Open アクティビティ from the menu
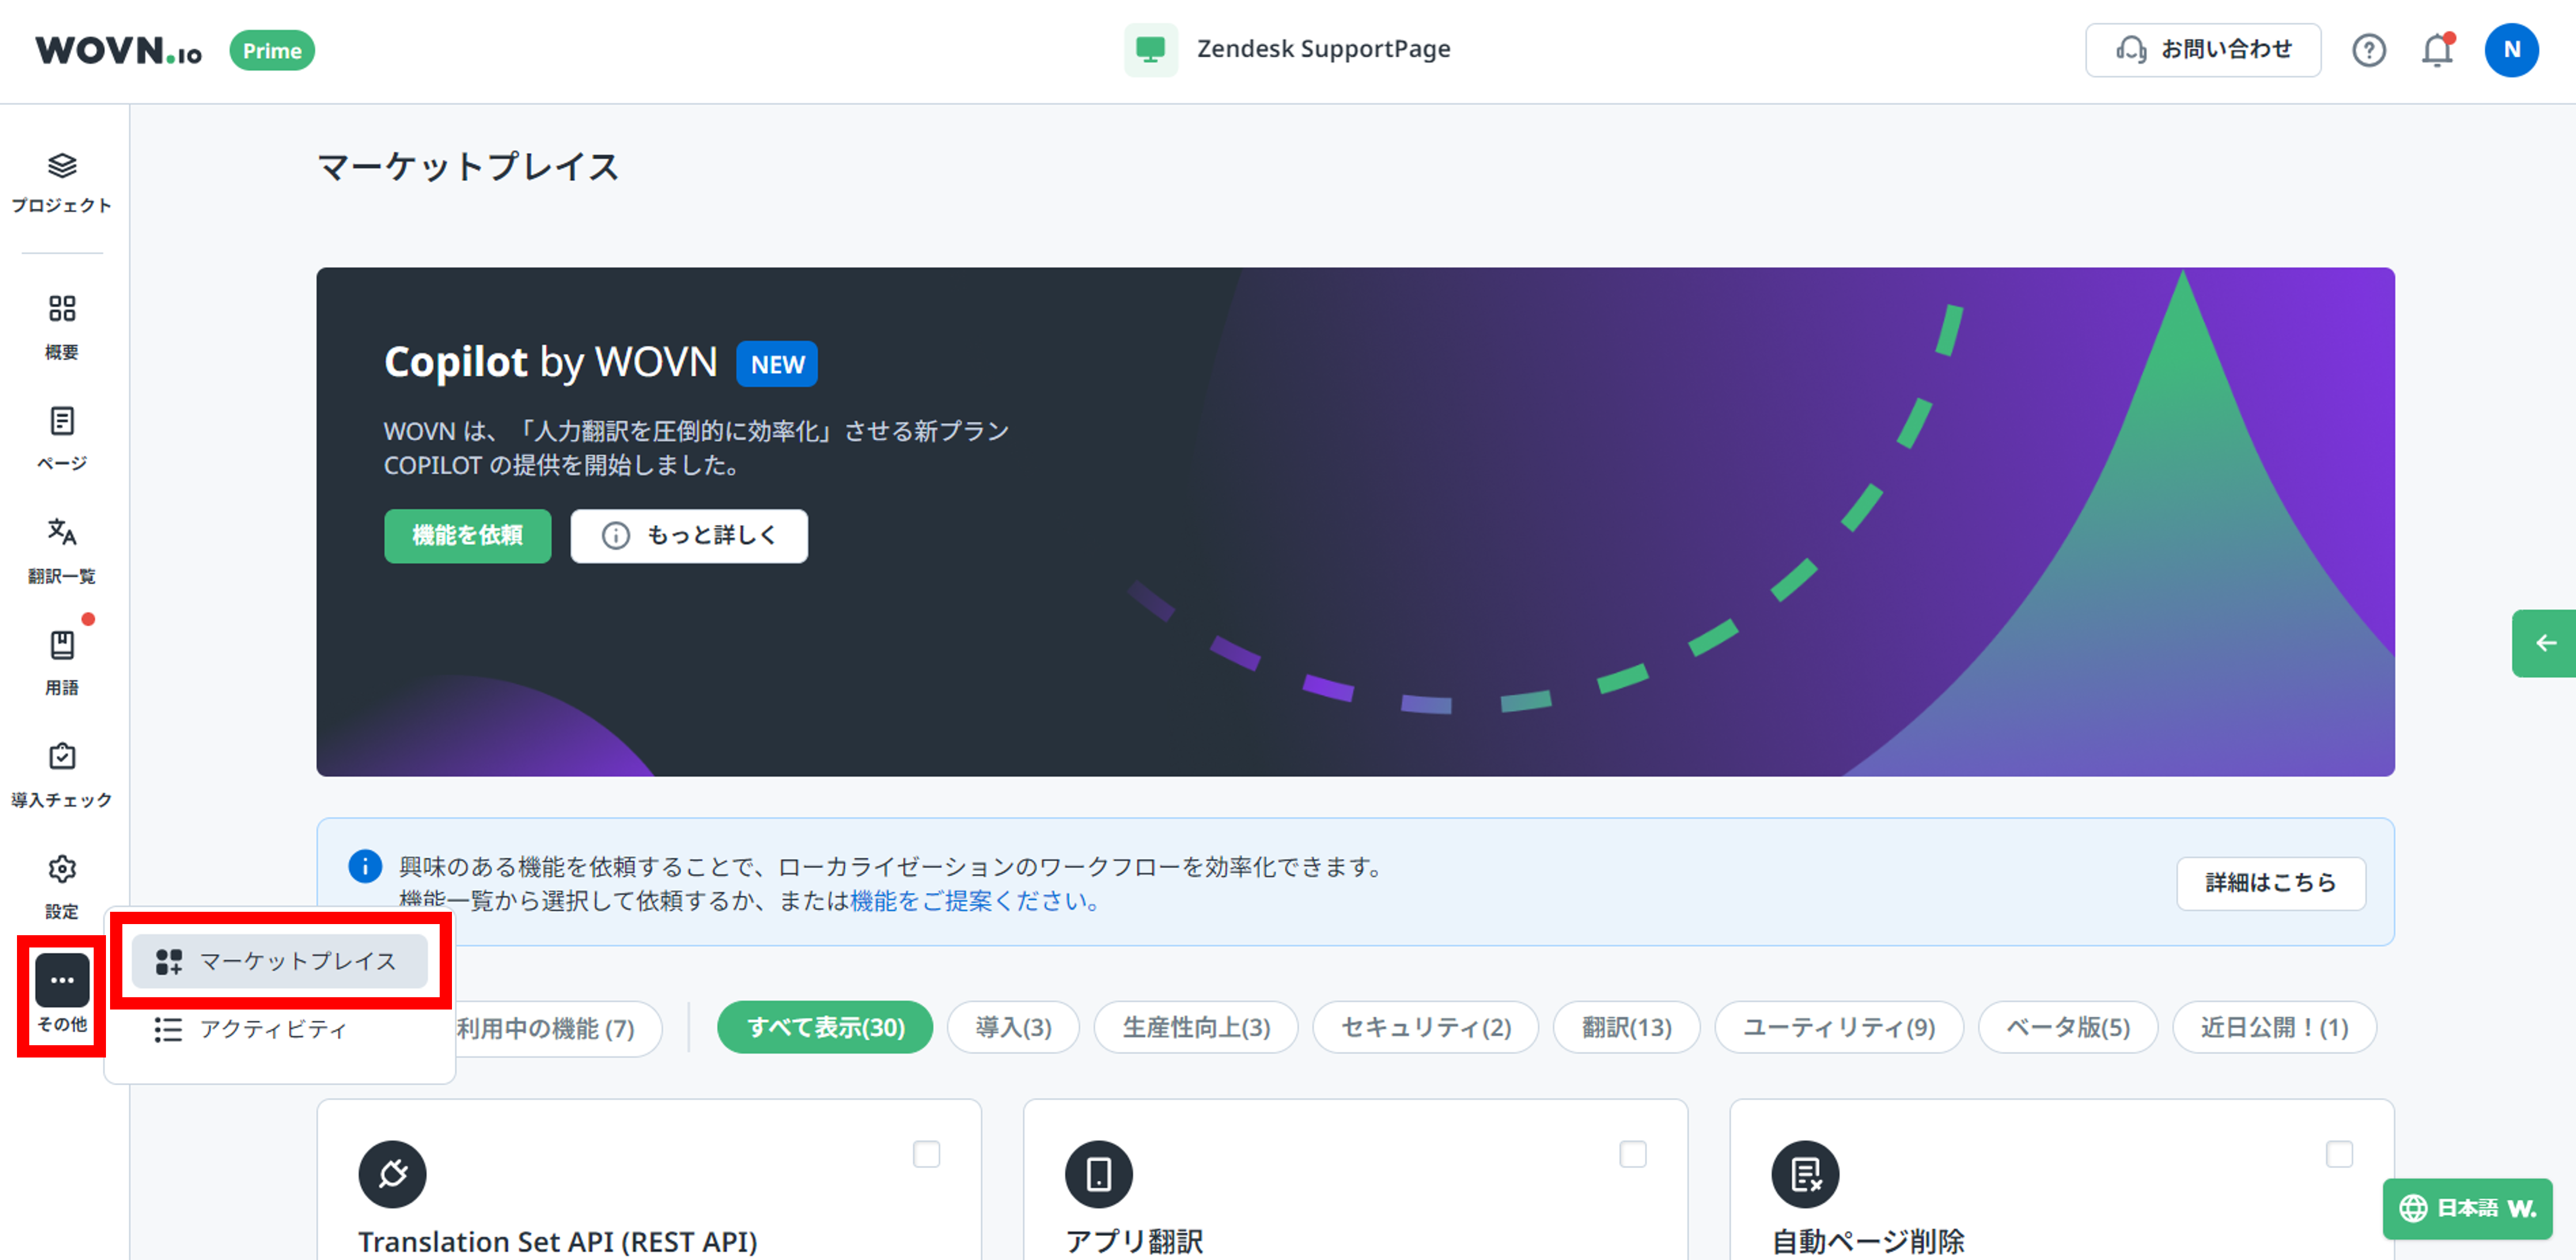Screen dimensions: 2576x1260 coord(273,1030)
